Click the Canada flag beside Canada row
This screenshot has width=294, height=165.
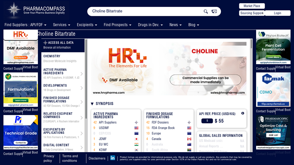click(189, 139)
